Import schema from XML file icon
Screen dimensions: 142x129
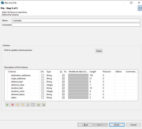coord(38,105)
